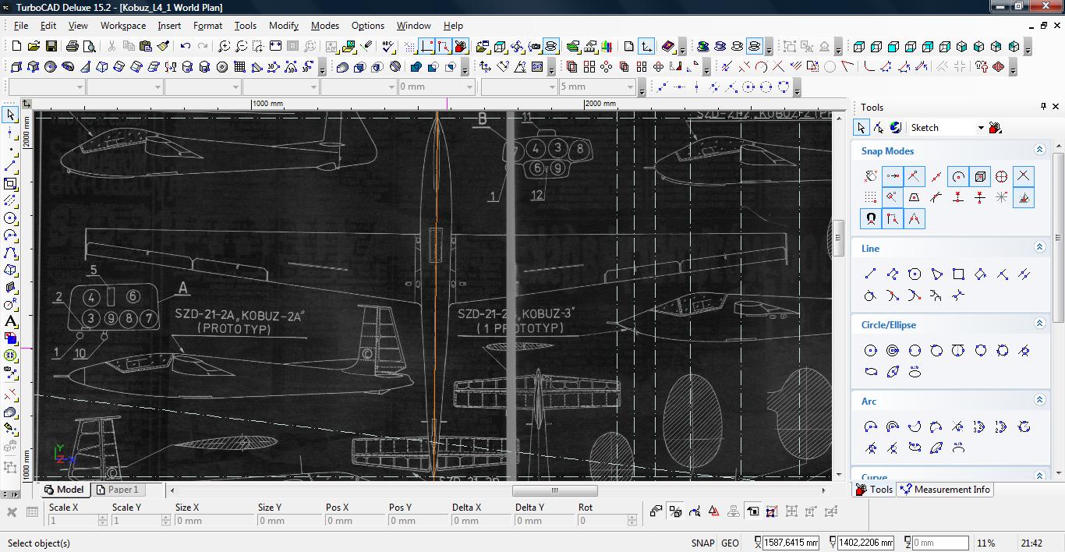Save the drawing with the floppy disk icon

coord(52,47)
